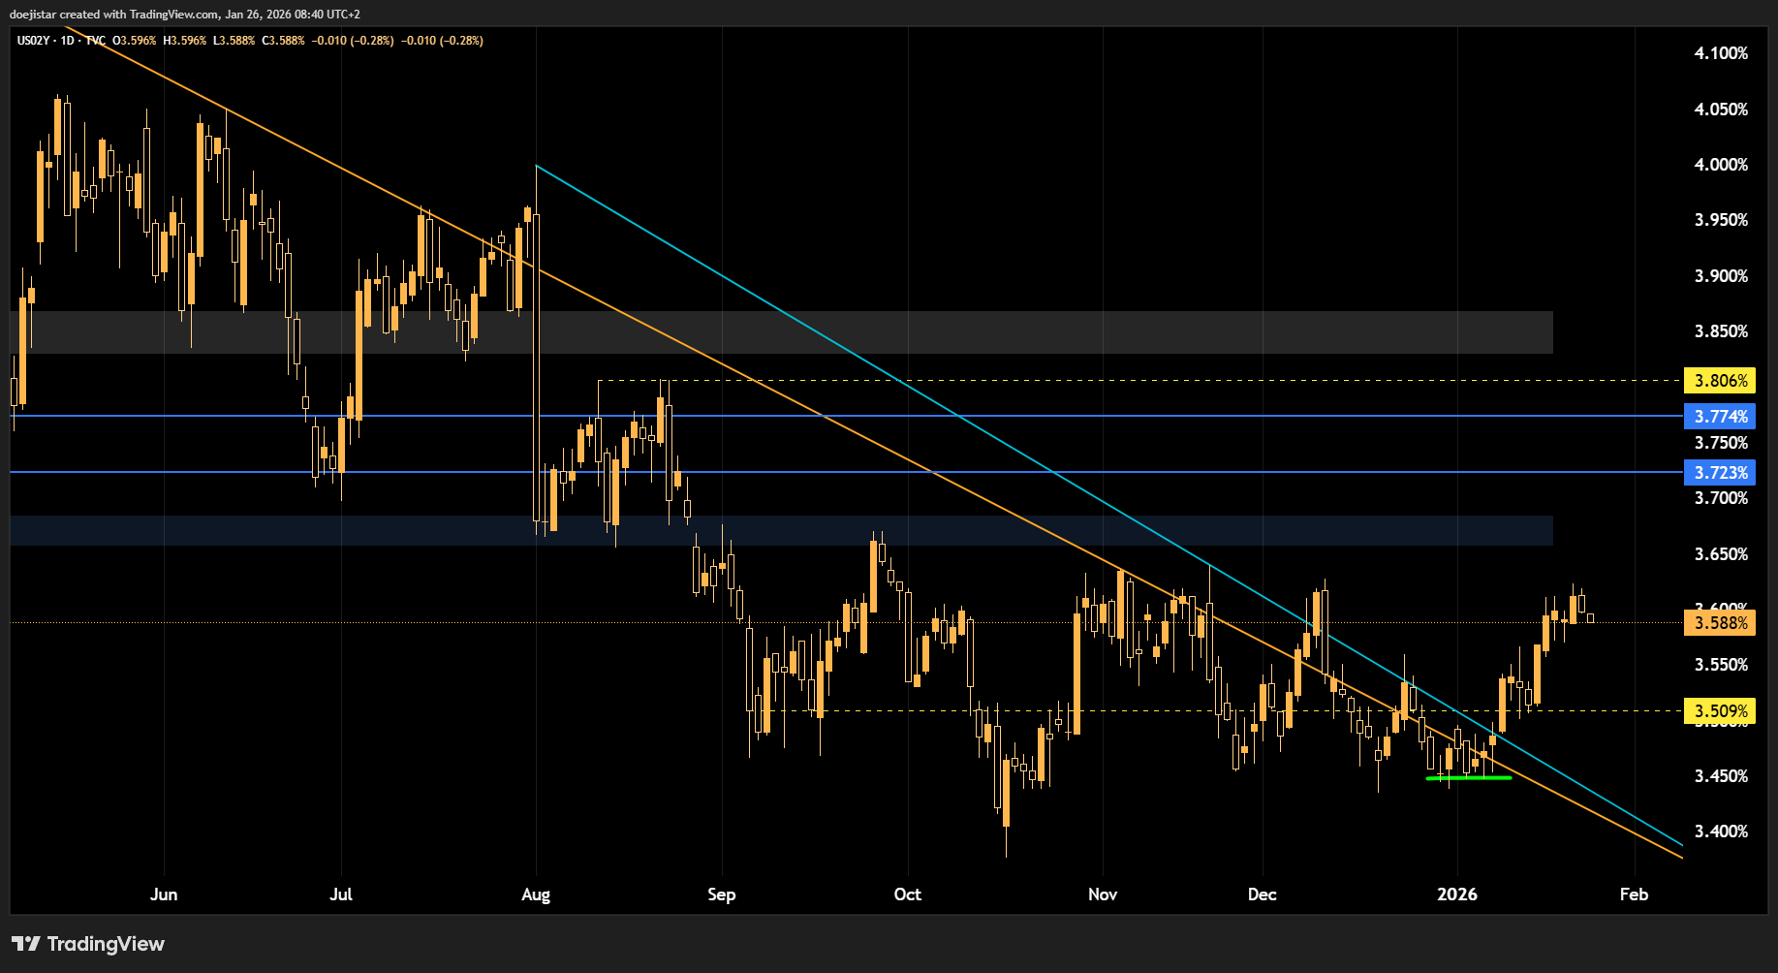Click the 4.100% price axis tick
The image size is (1778, 973).
tap(1721, 53)
